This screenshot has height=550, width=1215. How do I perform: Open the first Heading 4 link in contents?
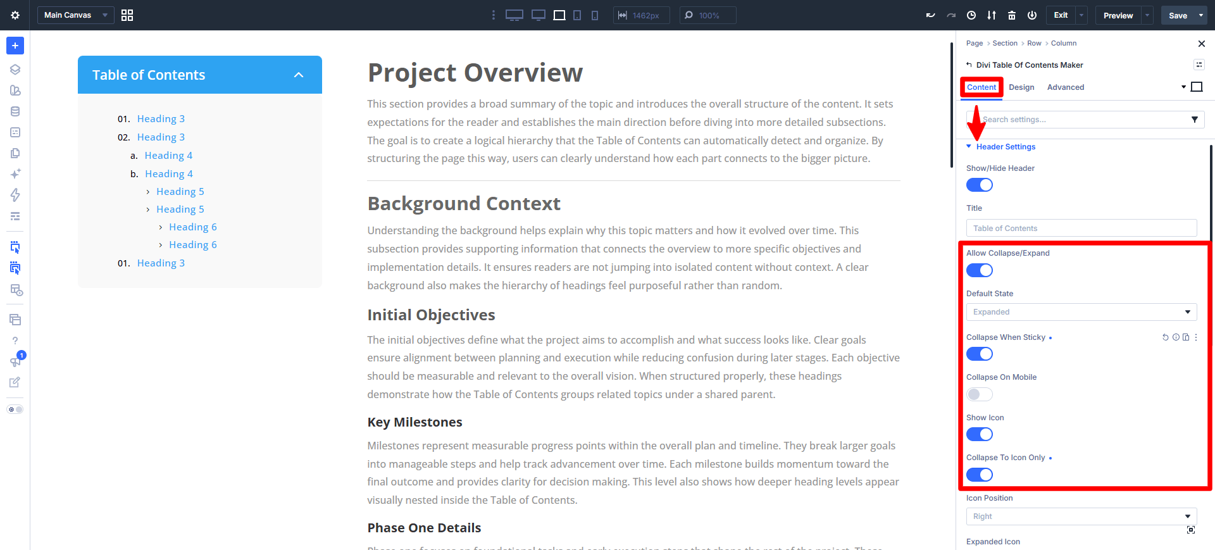168,156
